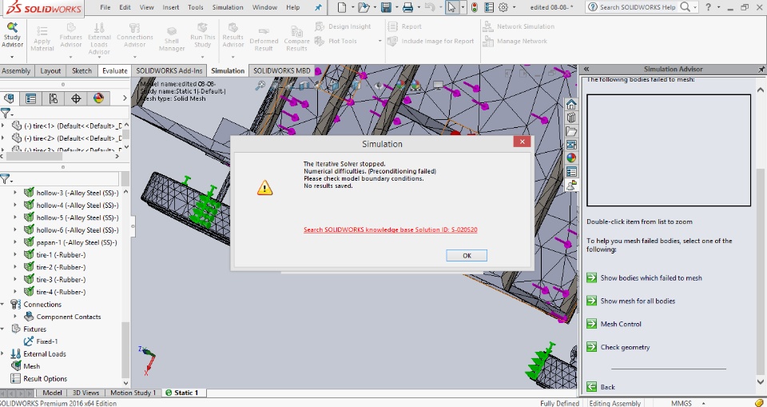Image resolution: width=767 pixels, height=407 pixels.
Task: Click OK in the Simulation dialog
Action: 467,255
